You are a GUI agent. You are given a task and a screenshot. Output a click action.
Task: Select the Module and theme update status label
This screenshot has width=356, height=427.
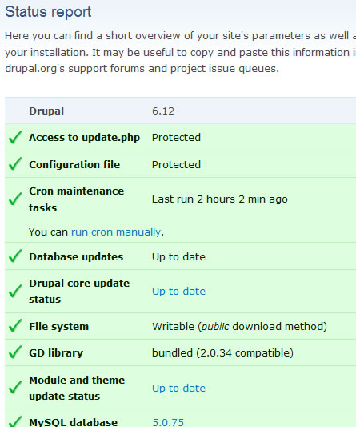[77, 388]
